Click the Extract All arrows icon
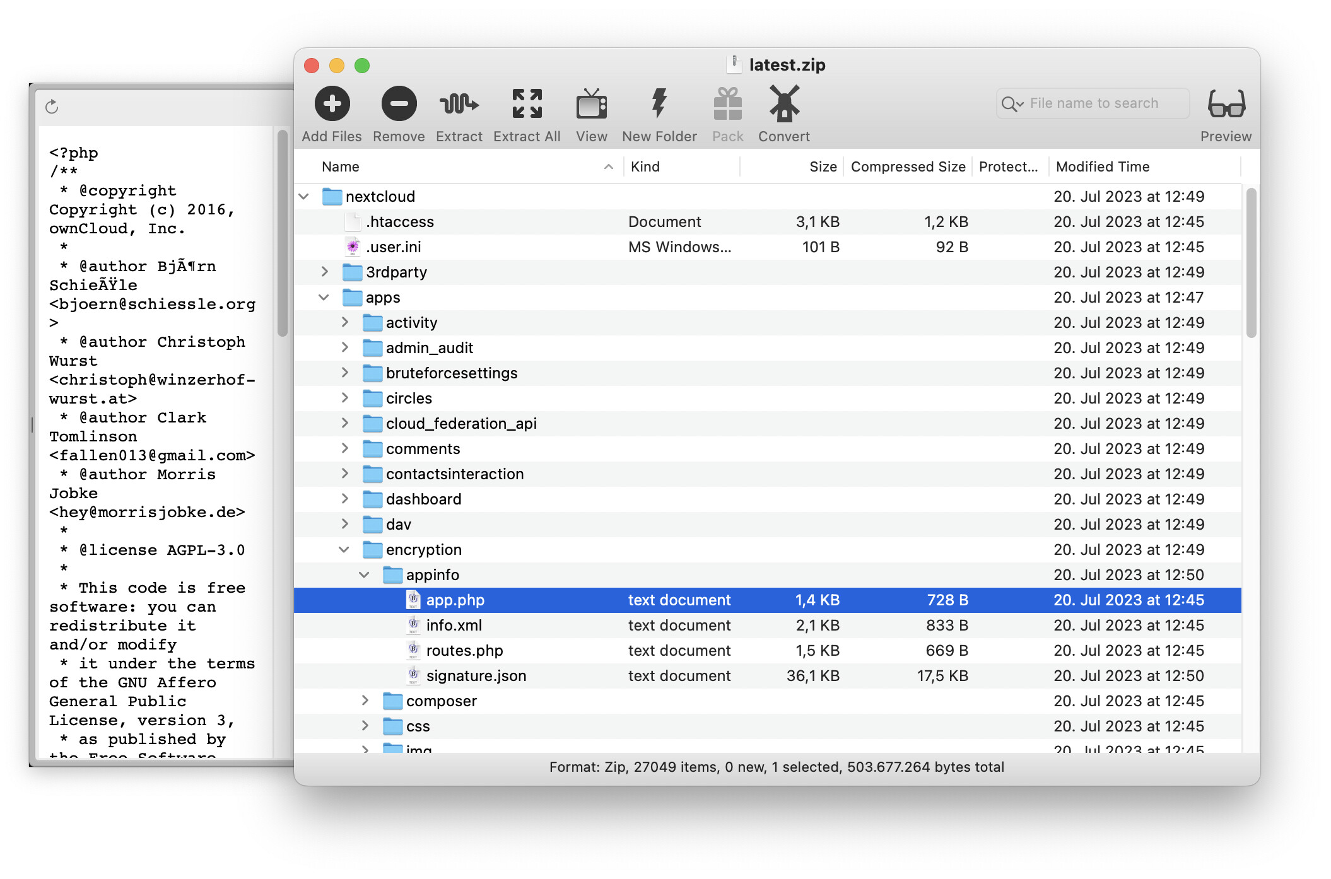The image size is (1331, 879). (527, 104)
